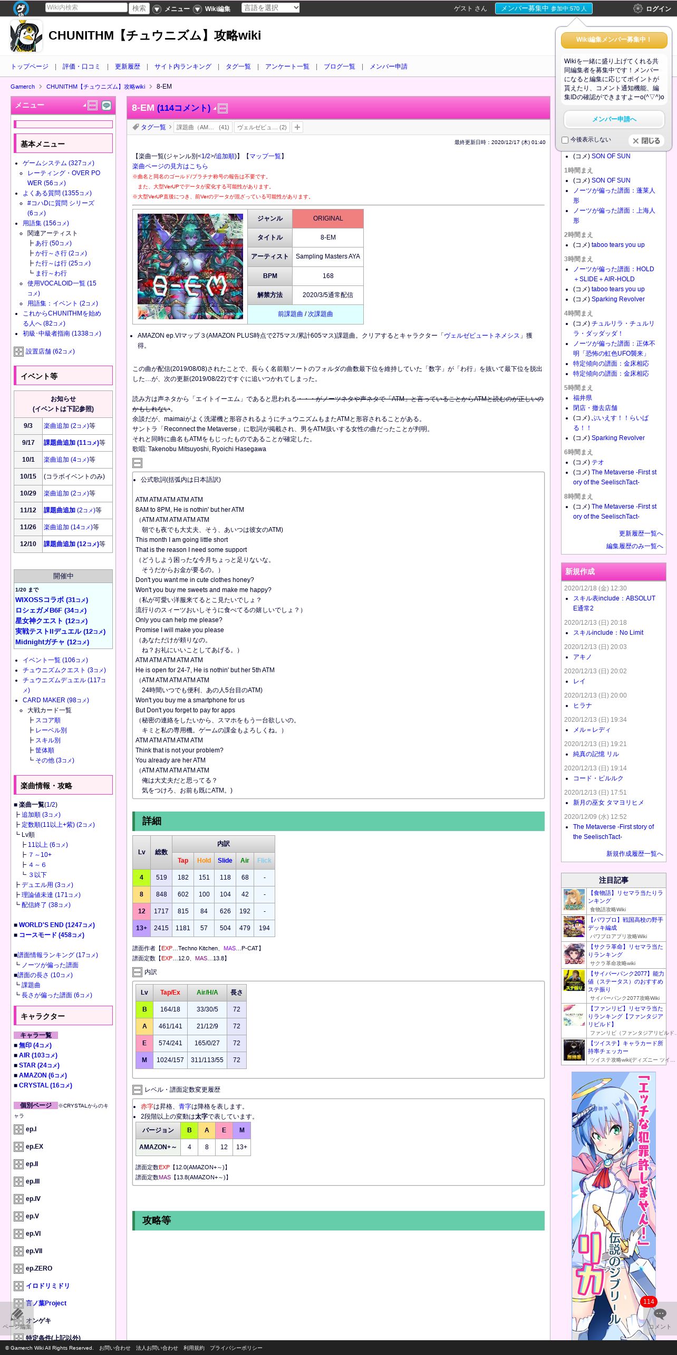Image resolution: width=677 pixels, height=1355 pixels.
Task: Open the 前課題曲 link
Action: pos(291,314)
